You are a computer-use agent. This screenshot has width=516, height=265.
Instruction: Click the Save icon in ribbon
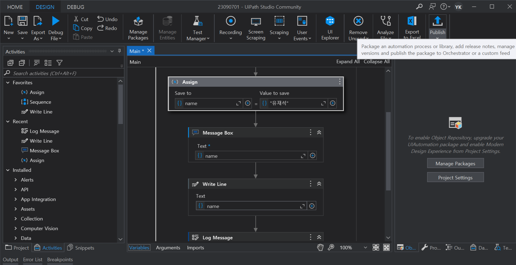(22, 21)
